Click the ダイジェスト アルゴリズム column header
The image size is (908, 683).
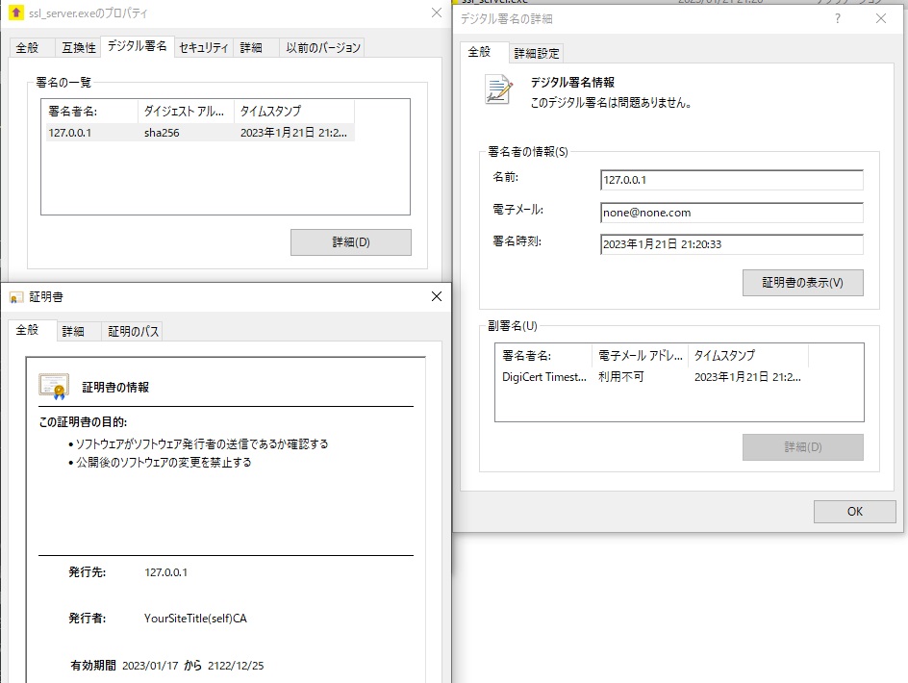click(186, 112)
